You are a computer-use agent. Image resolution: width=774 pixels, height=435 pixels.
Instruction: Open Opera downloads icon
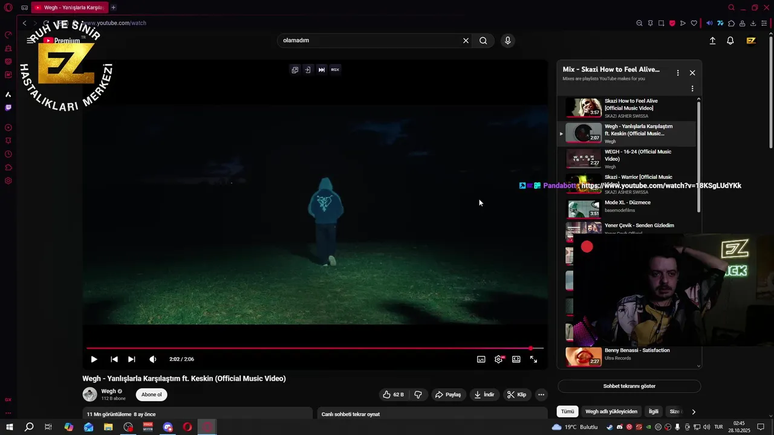[x=753, y=23]
